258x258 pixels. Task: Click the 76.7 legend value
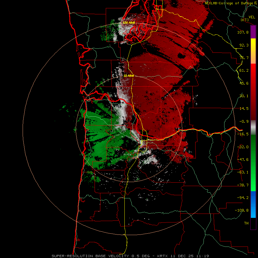(244, 58)
